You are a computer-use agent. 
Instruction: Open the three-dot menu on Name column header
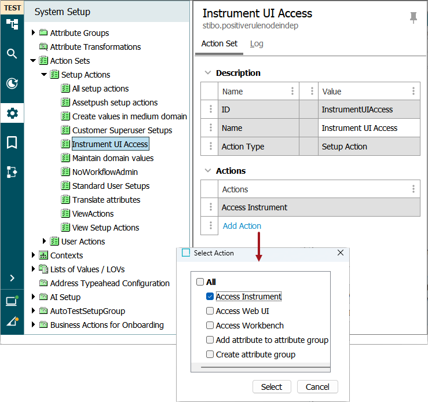(292, 92)
